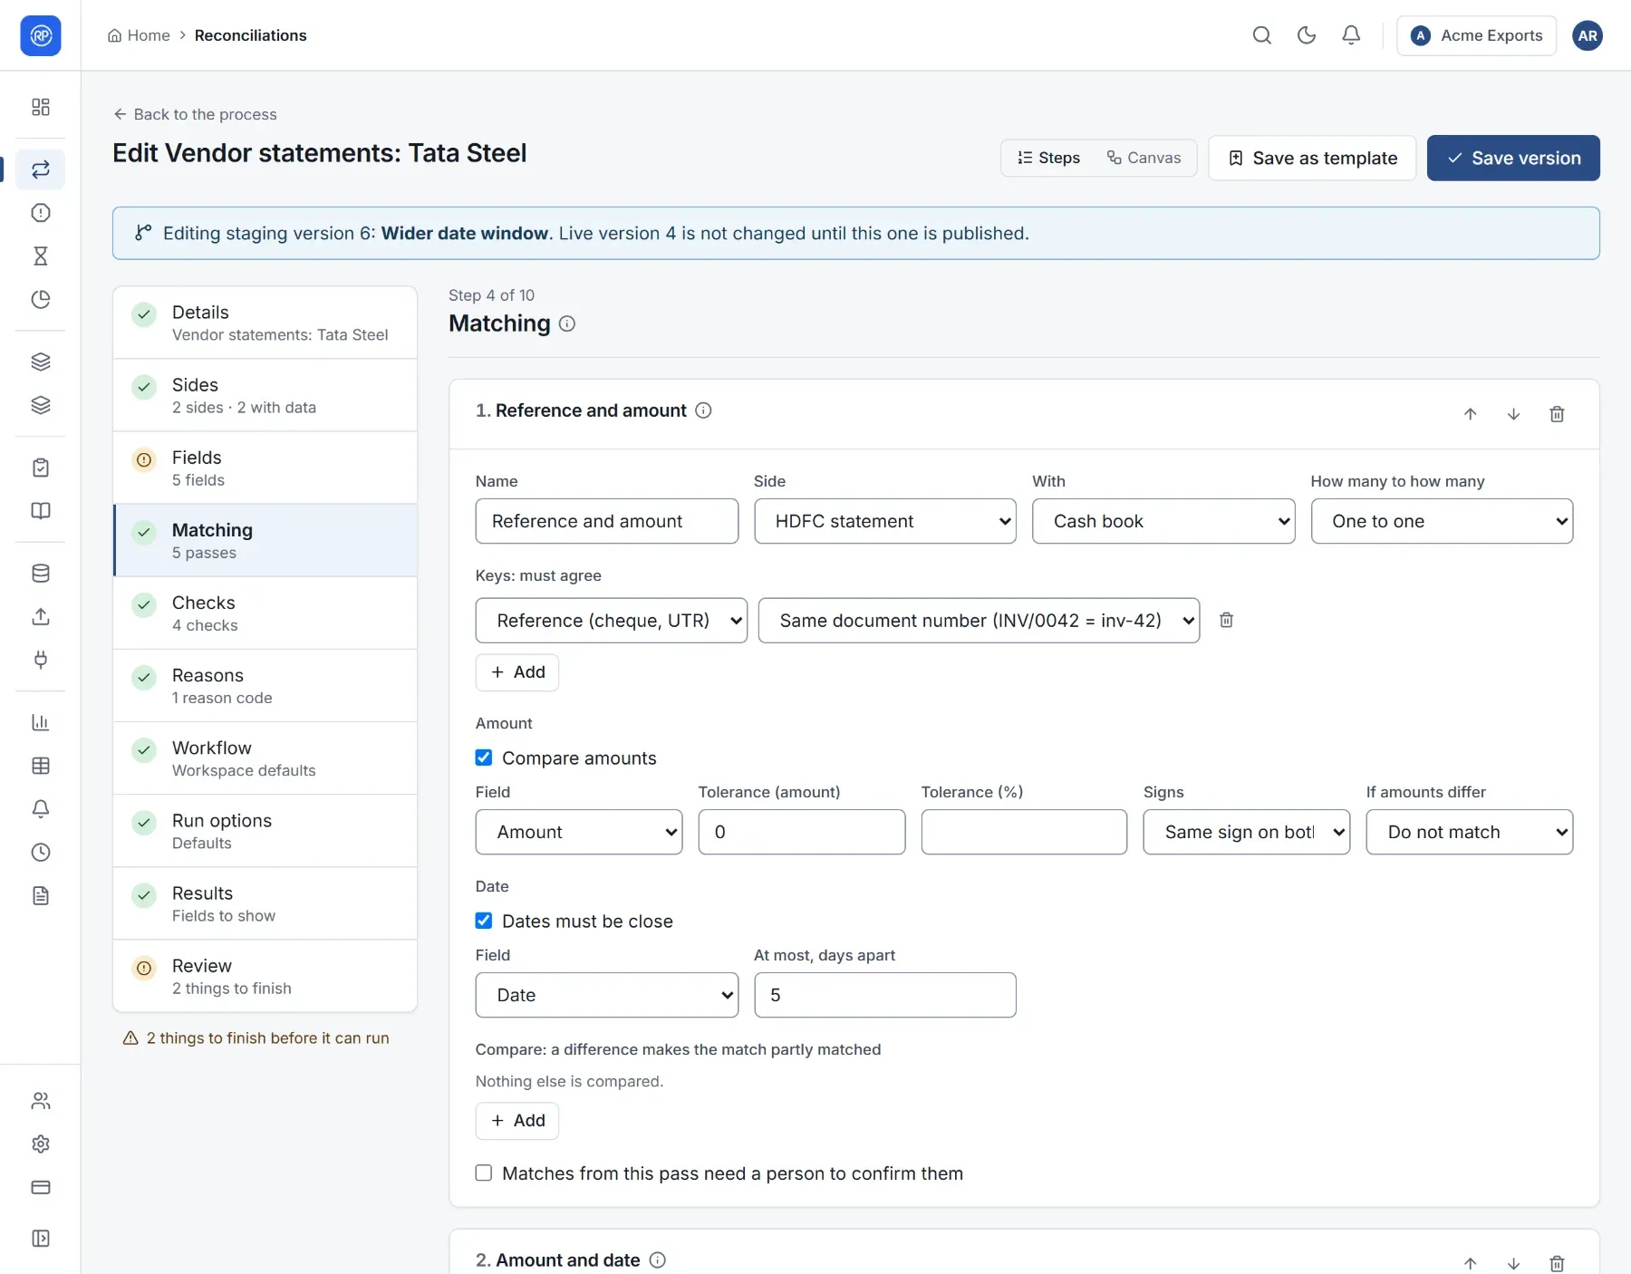Viewport: 1631px width, 1274px height.
Task: Enable matches need a person to confirm
Action: coord(484,1173)
